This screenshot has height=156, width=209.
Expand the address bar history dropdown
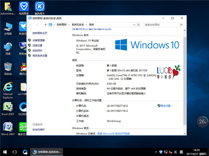coord(135,25)
